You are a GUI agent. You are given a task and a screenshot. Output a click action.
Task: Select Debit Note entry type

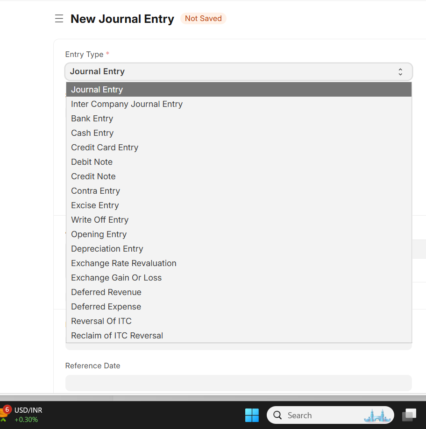coord(92,162)
